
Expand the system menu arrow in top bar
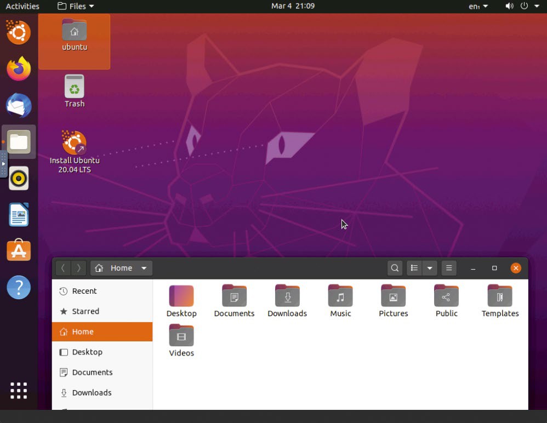pyautogui.click(x=537, y=6)
